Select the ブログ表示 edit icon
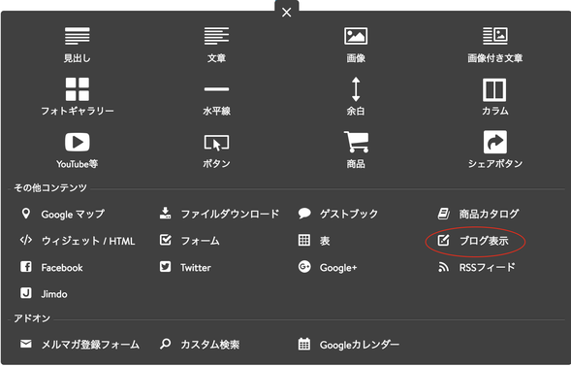Viewport: 571px width, 366px height. click(x=444, y=240)
